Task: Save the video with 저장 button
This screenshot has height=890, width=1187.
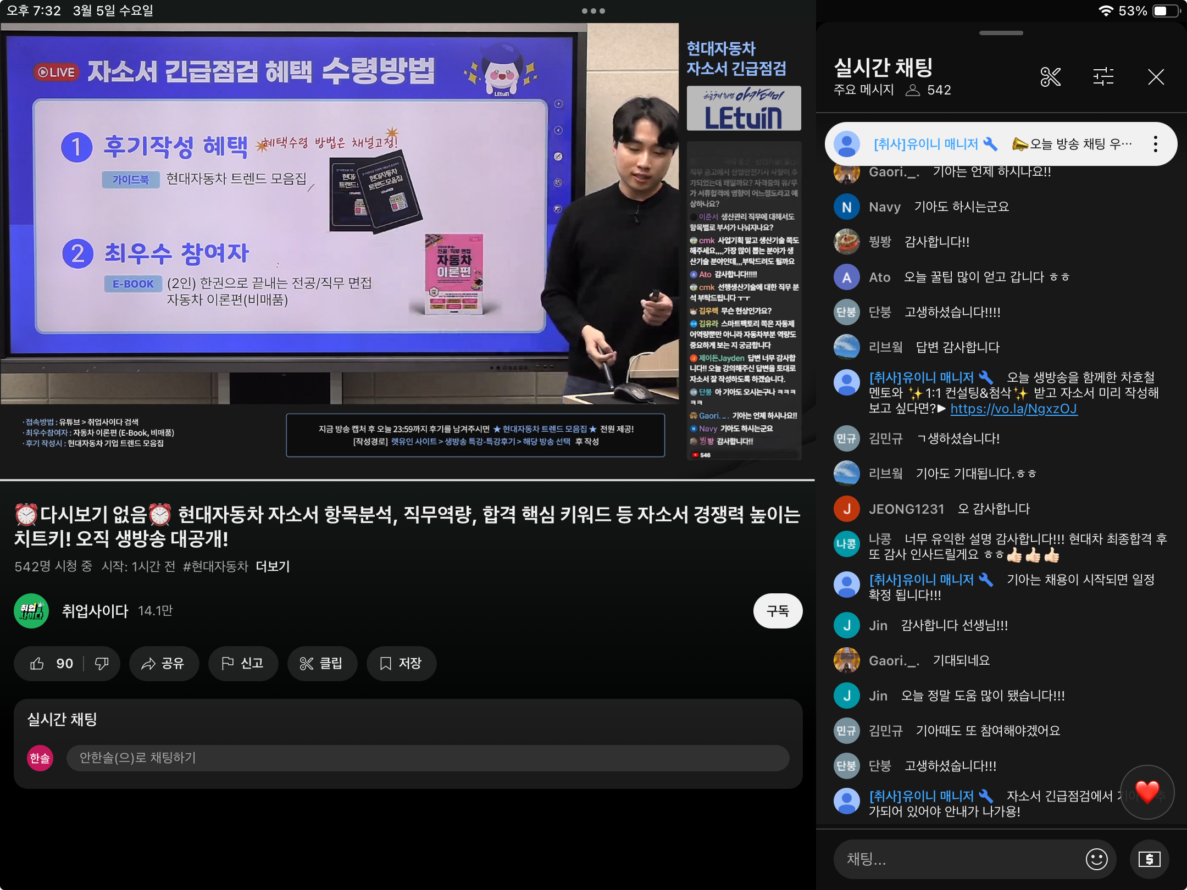Action: tap(401, 663)
